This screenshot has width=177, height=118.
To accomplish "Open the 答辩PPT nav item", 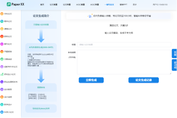I will (123, 4).
